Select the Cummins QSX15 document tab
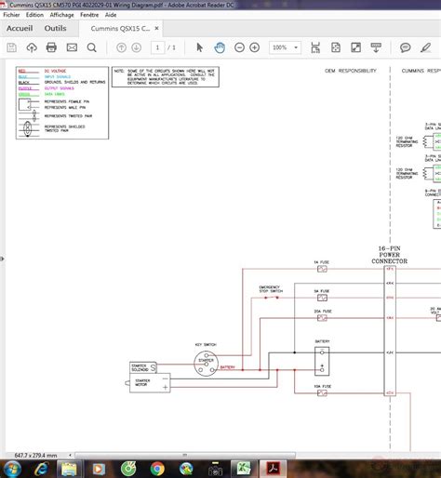The height and width of the screenshot is (478, 441). click(120, 29)
